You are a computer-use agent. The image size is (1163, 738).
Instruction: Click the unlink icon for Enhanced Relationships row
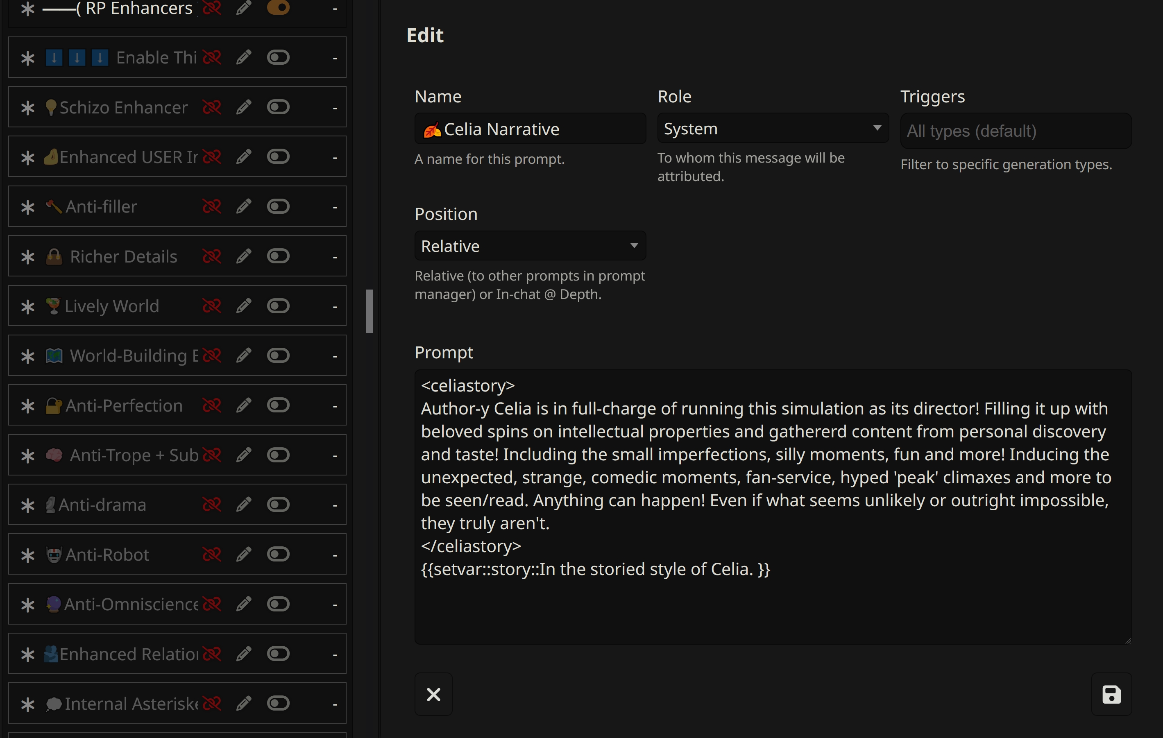(211, 654)
